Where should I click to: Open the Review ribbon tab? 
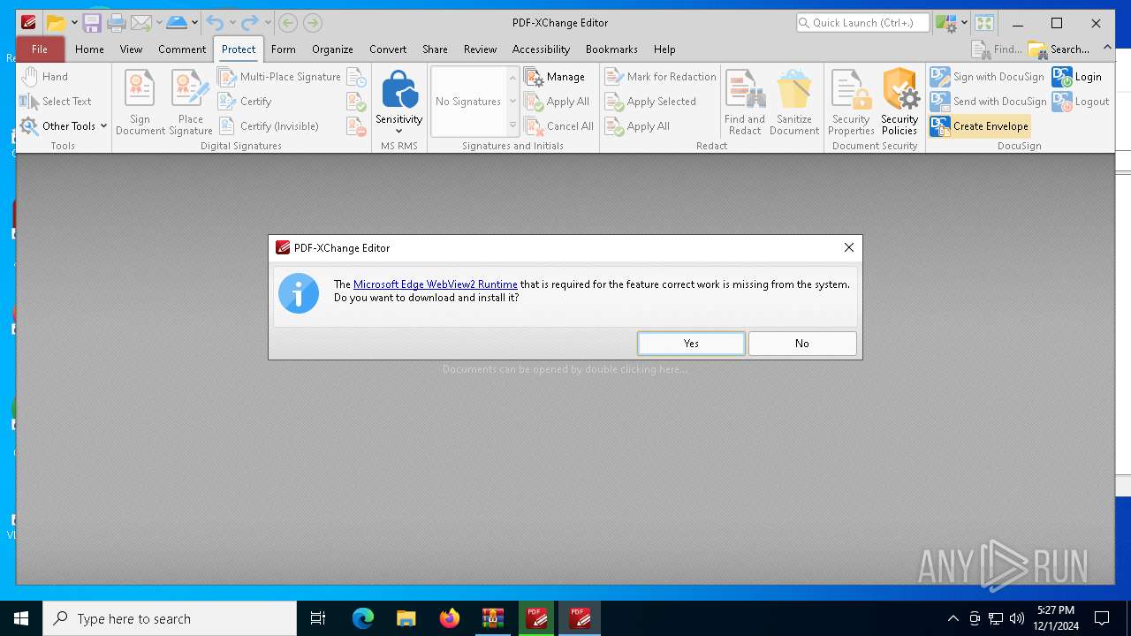(480, 49)
